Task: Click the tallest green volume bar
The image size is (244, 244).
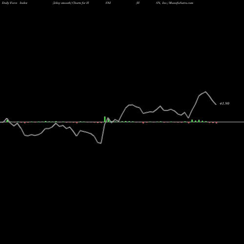Action: click(105, 119)
